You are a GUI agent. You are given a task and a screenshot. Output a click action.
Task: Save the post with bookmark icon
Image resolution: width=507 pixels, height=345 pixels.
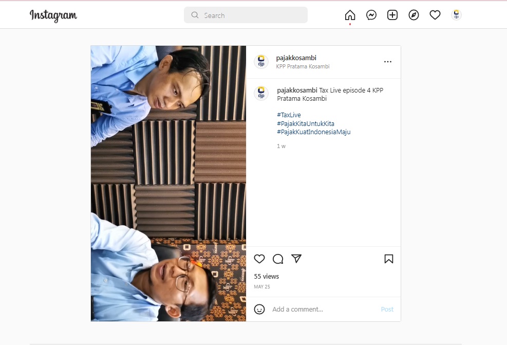point(388,259)
